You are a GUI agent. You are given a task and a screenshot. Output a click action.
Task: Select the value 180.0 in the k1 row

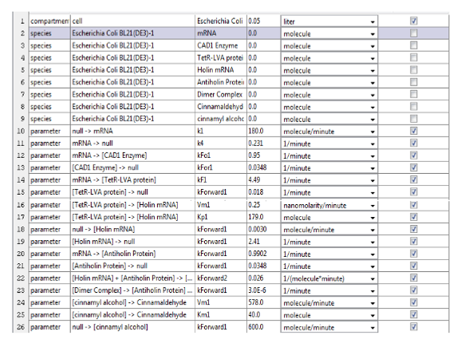click(x=264, y=131)
